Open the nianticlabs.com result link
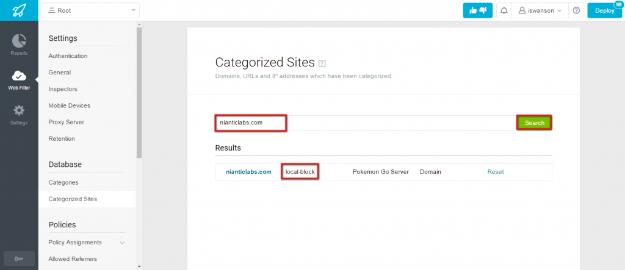The width and height of the screenshot is (625, 270). point(249,172)
